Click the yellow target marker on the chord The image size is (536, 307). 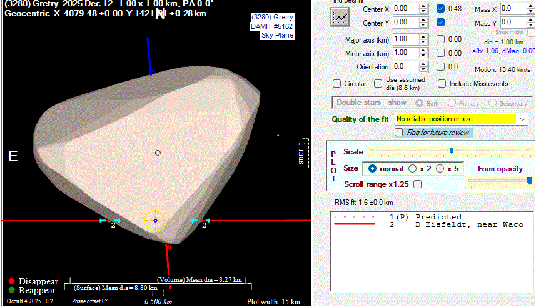[155, 221]
